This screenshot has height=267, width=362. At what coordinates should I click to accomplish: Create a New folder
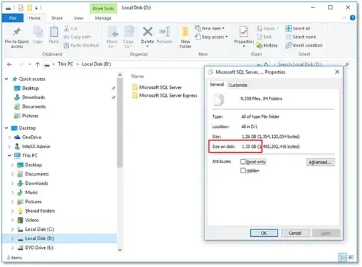point(185,37)
